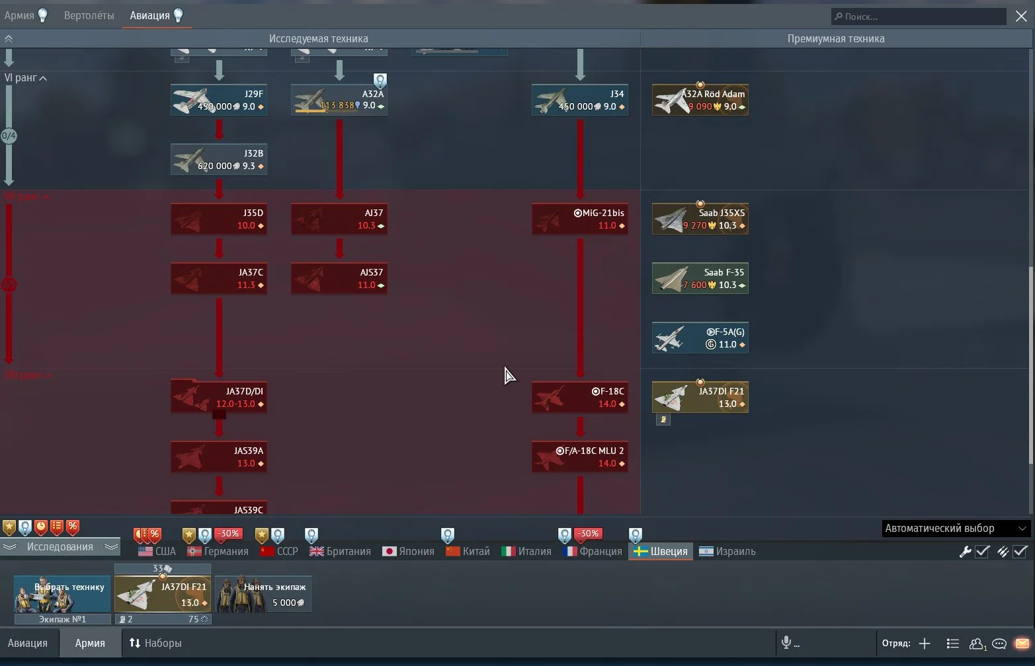Viewport: 1035px width, 666px height.
Task: Click the light bulb icon next to Авиация tab
Action: coord(178,15)
